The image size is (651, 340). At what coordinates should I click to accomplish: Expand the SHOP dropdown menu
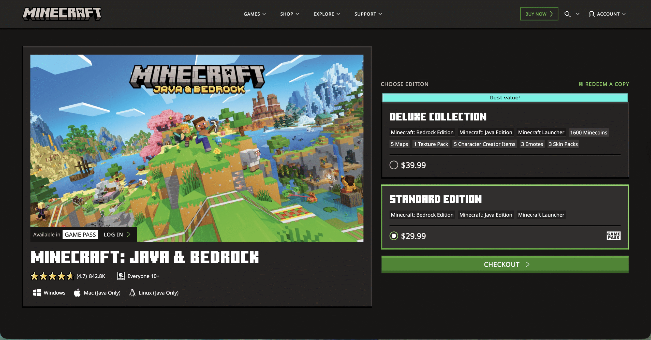[x=289, y=14]
